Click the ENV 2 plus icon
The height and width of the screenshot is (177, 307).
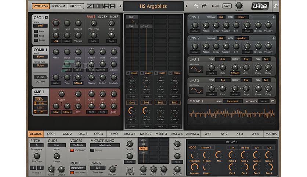coord(273,38)
